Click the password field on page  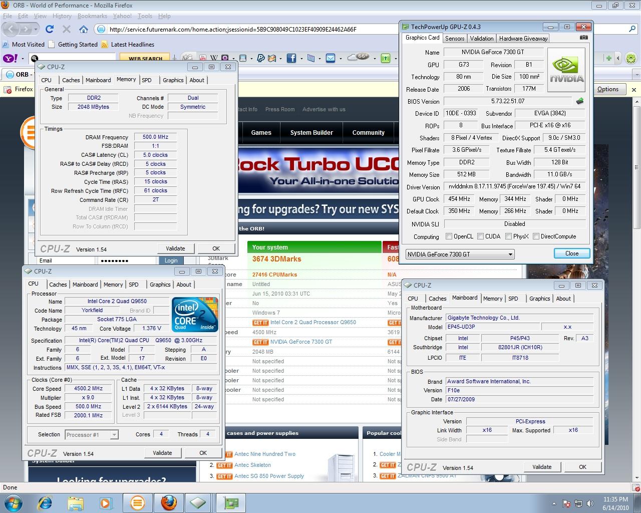127,261
